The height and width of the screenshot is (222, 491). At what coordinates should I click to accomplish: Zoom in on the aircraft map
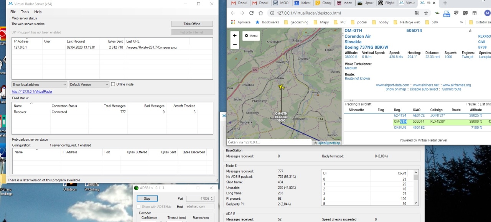(235, 36)
